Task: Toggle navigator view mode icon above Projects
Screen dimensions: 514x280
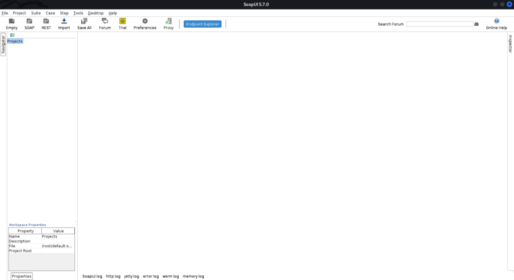Action: coord(12,35)
